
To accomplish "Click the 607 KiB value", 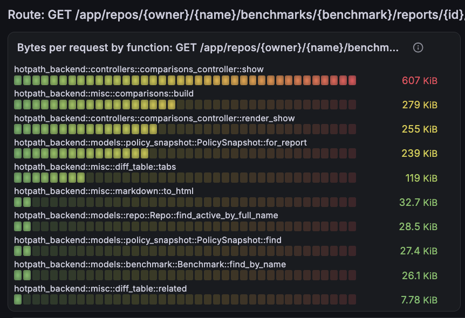I will (419, 80).
